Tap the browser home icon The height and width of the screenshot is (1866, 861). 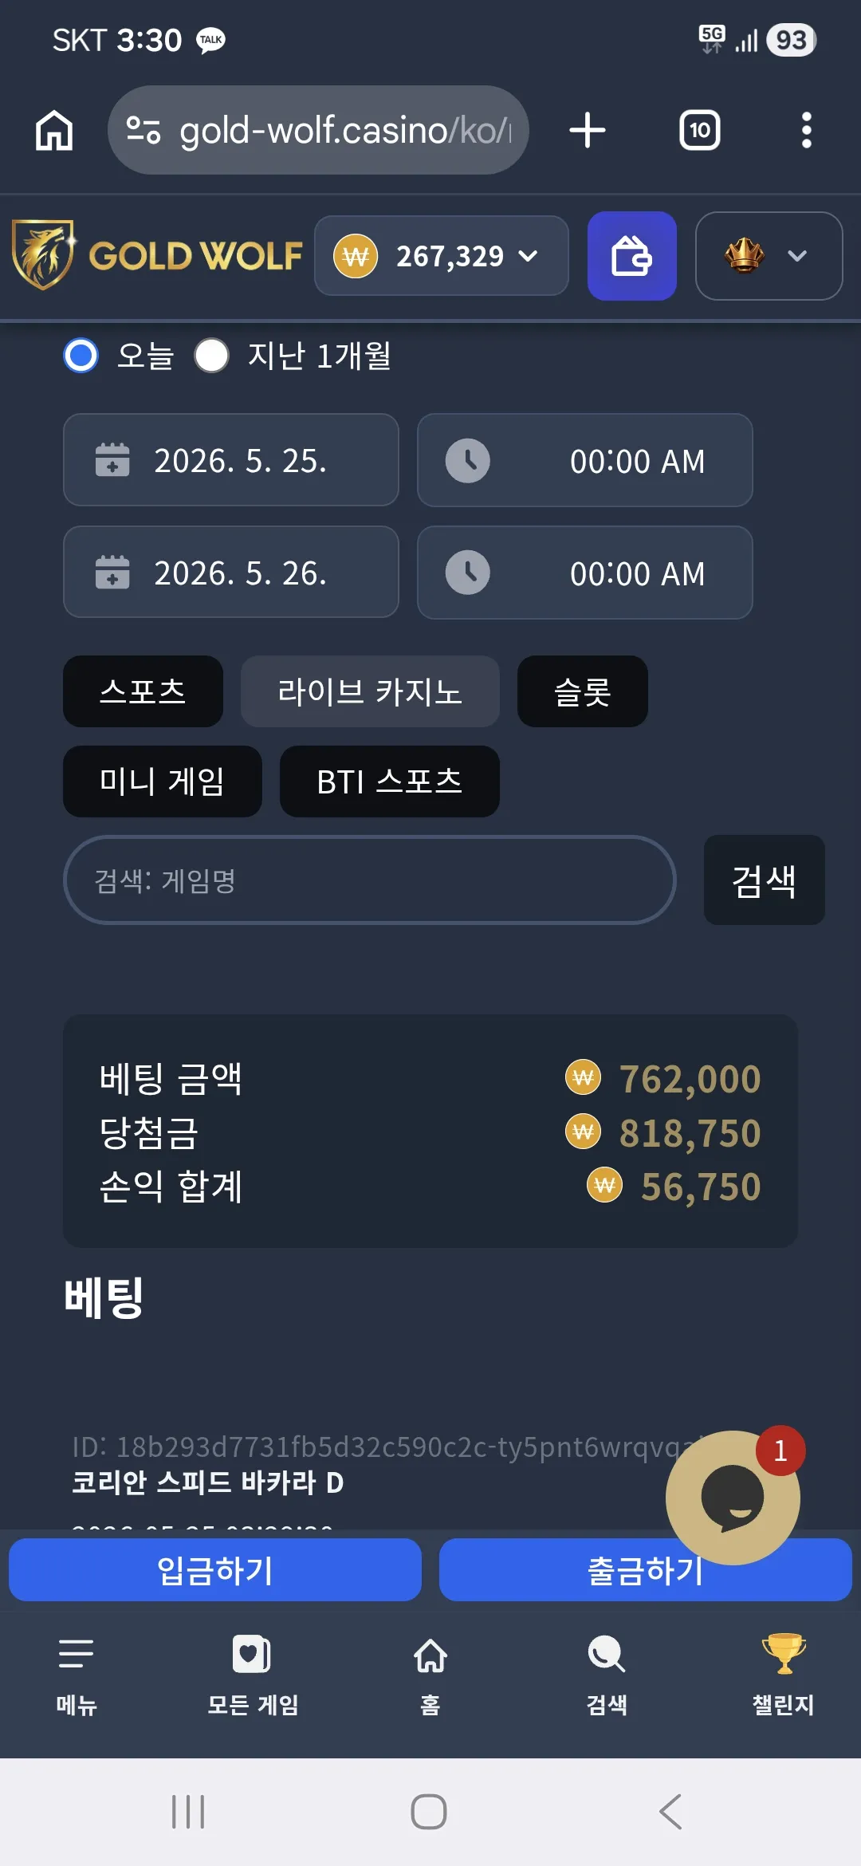(x=54, y=130)
